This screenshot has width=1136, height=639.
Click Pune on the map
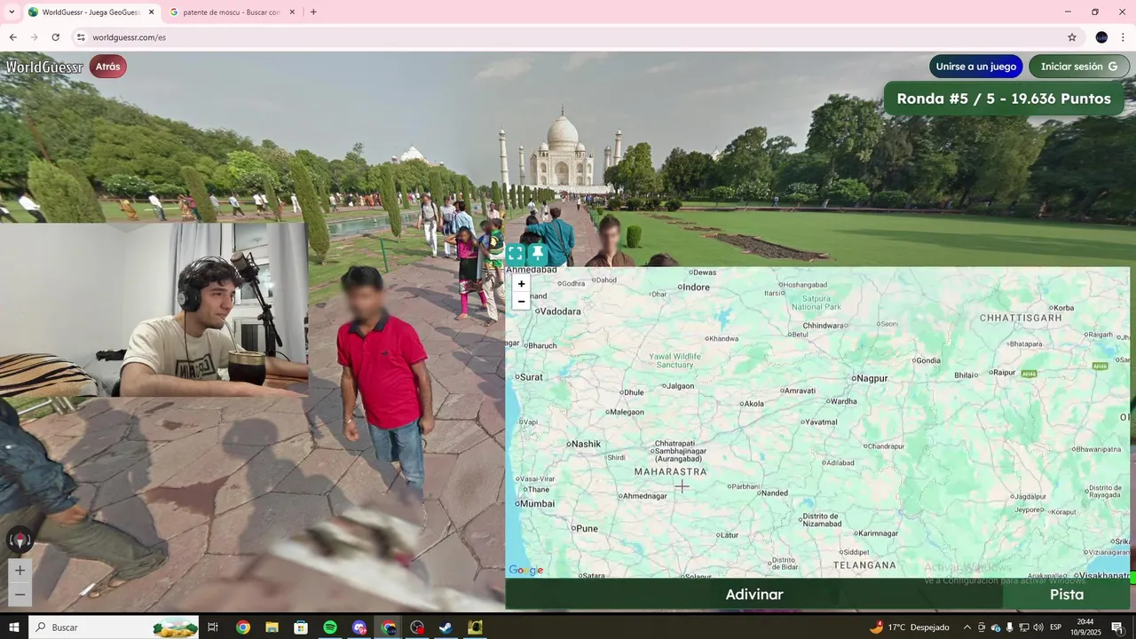coord(587,529)
